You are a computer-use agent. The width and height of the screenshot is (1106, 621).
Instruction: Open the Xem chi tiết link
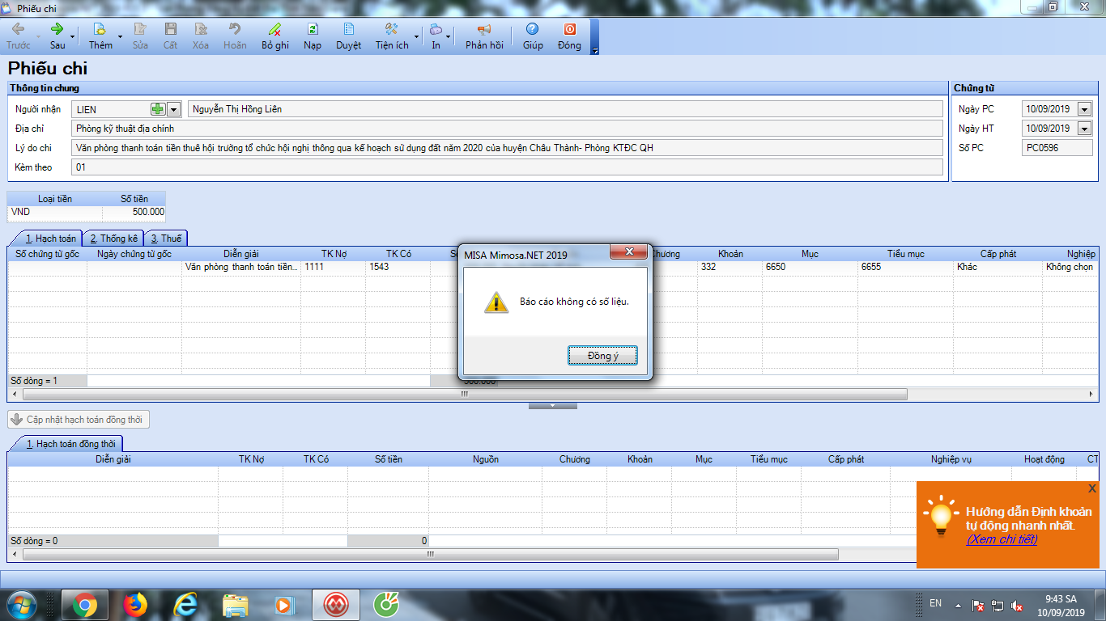(x=1002, y=539)
